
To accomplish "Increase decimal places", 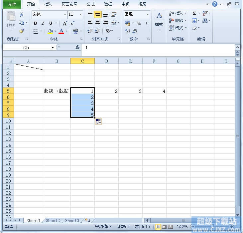I will 128,31.
